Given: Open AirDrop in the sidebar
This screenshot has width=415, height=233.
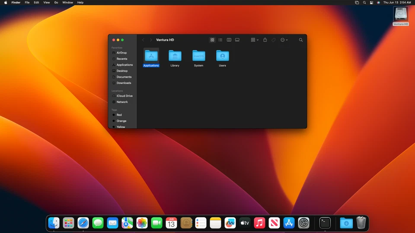Looking at the screenshot, I should [122, 53].
